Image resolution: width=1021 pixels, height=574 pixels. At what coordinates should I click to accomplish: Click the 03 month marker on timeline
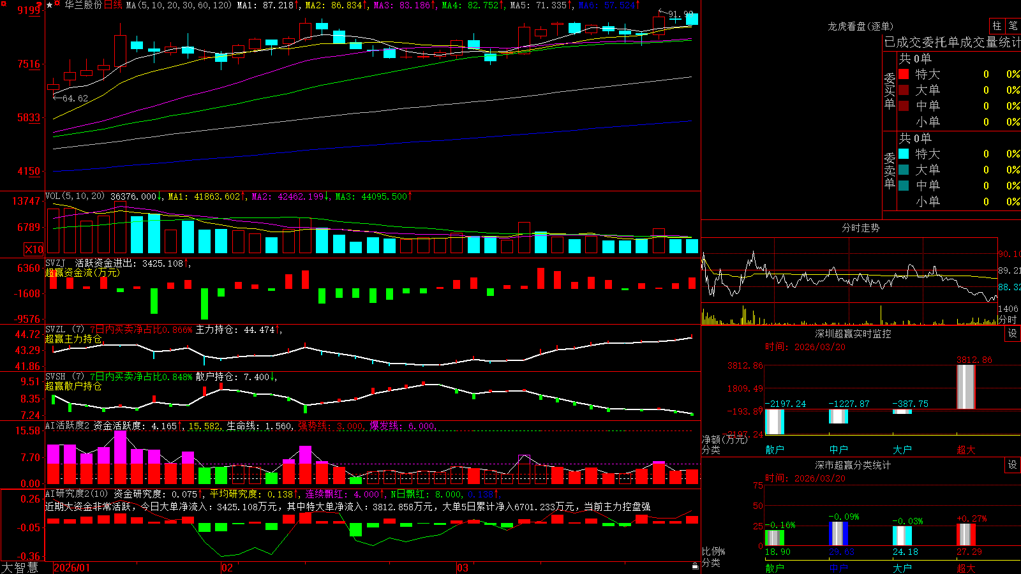point(463,568)
